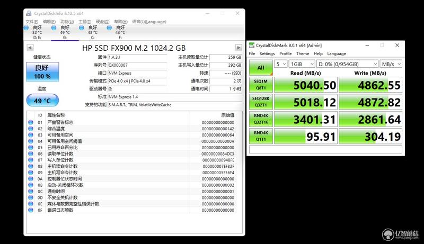Image resolution: width=424 pixels, height=244 pixels.
Task: Click status orb for attribute 01 严重警告标志
Action: pos(31,122)
